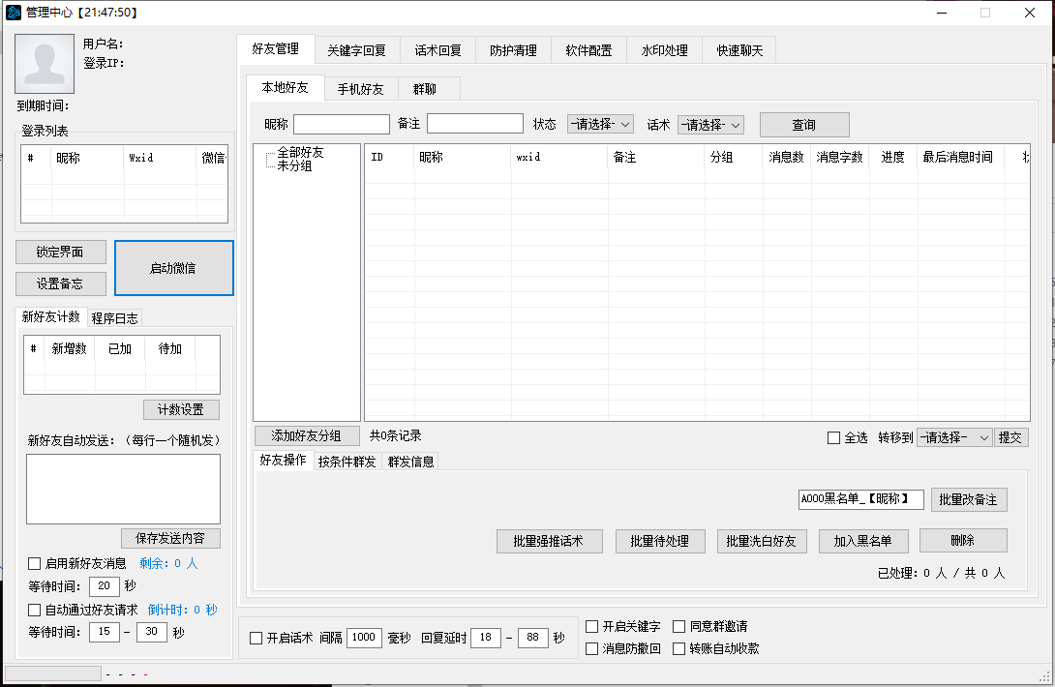Check the 全选 checkbox

[x=833, y=438]
